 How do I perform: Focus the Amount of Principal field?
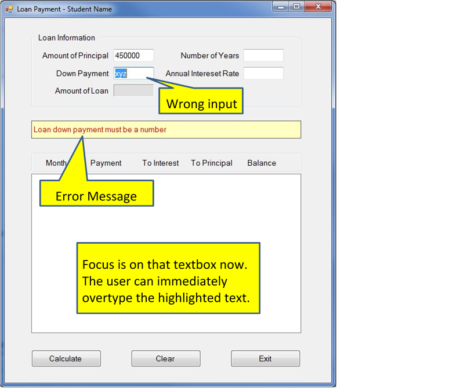click(x=133, y=56)
